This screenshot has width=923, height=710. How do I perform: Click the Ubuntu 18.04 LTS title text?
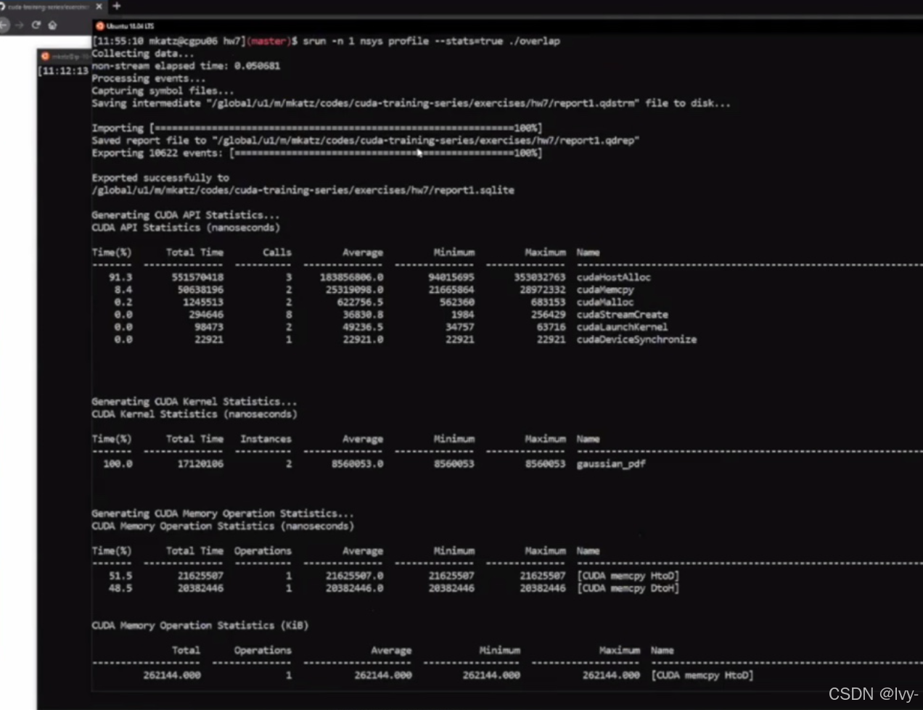(130, 26)
